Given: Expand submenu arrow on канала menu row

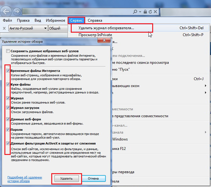Looking at the screenshot, I should [x=205, y=132].
